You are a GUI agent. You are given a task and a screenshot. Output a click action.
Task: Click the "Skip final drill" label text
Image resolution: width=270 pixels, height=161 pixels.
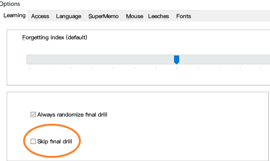55,141
